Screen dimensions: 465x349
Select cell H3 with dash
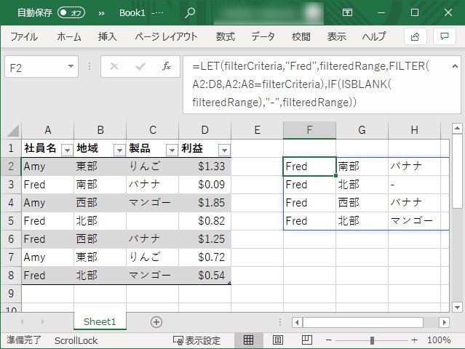(414, 185)
